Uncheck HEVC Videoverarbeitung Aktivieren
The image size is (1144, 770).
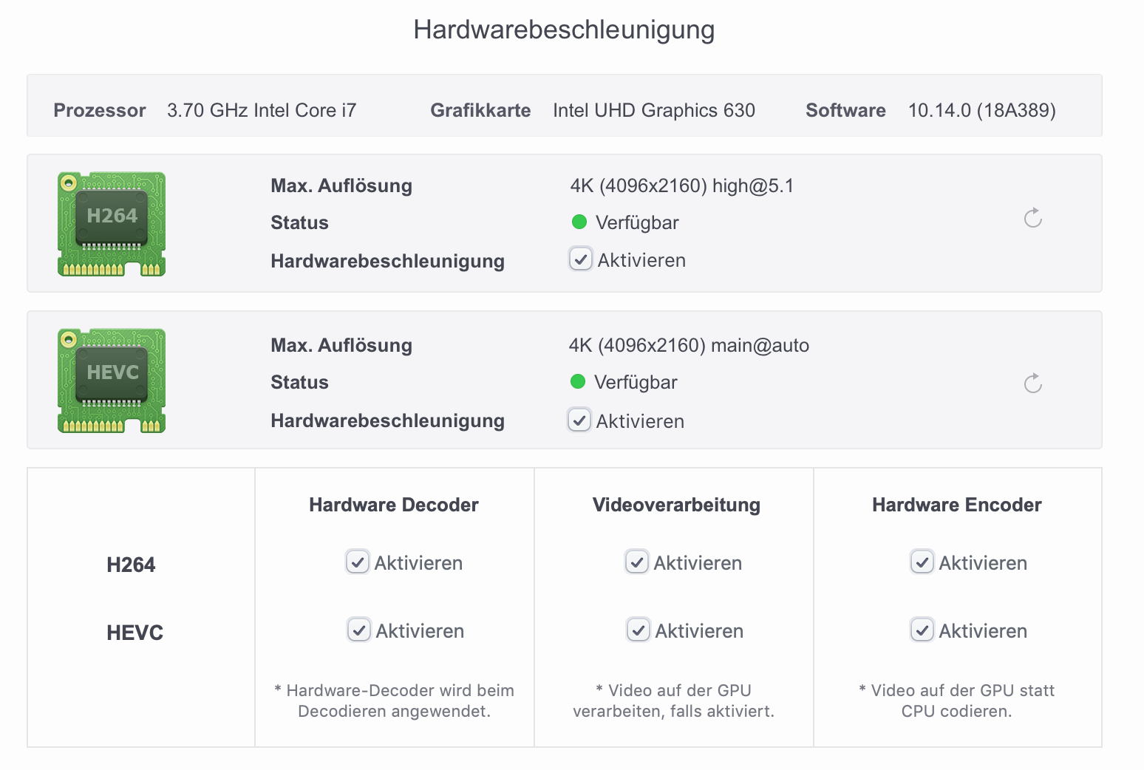(x=639, y=630)
